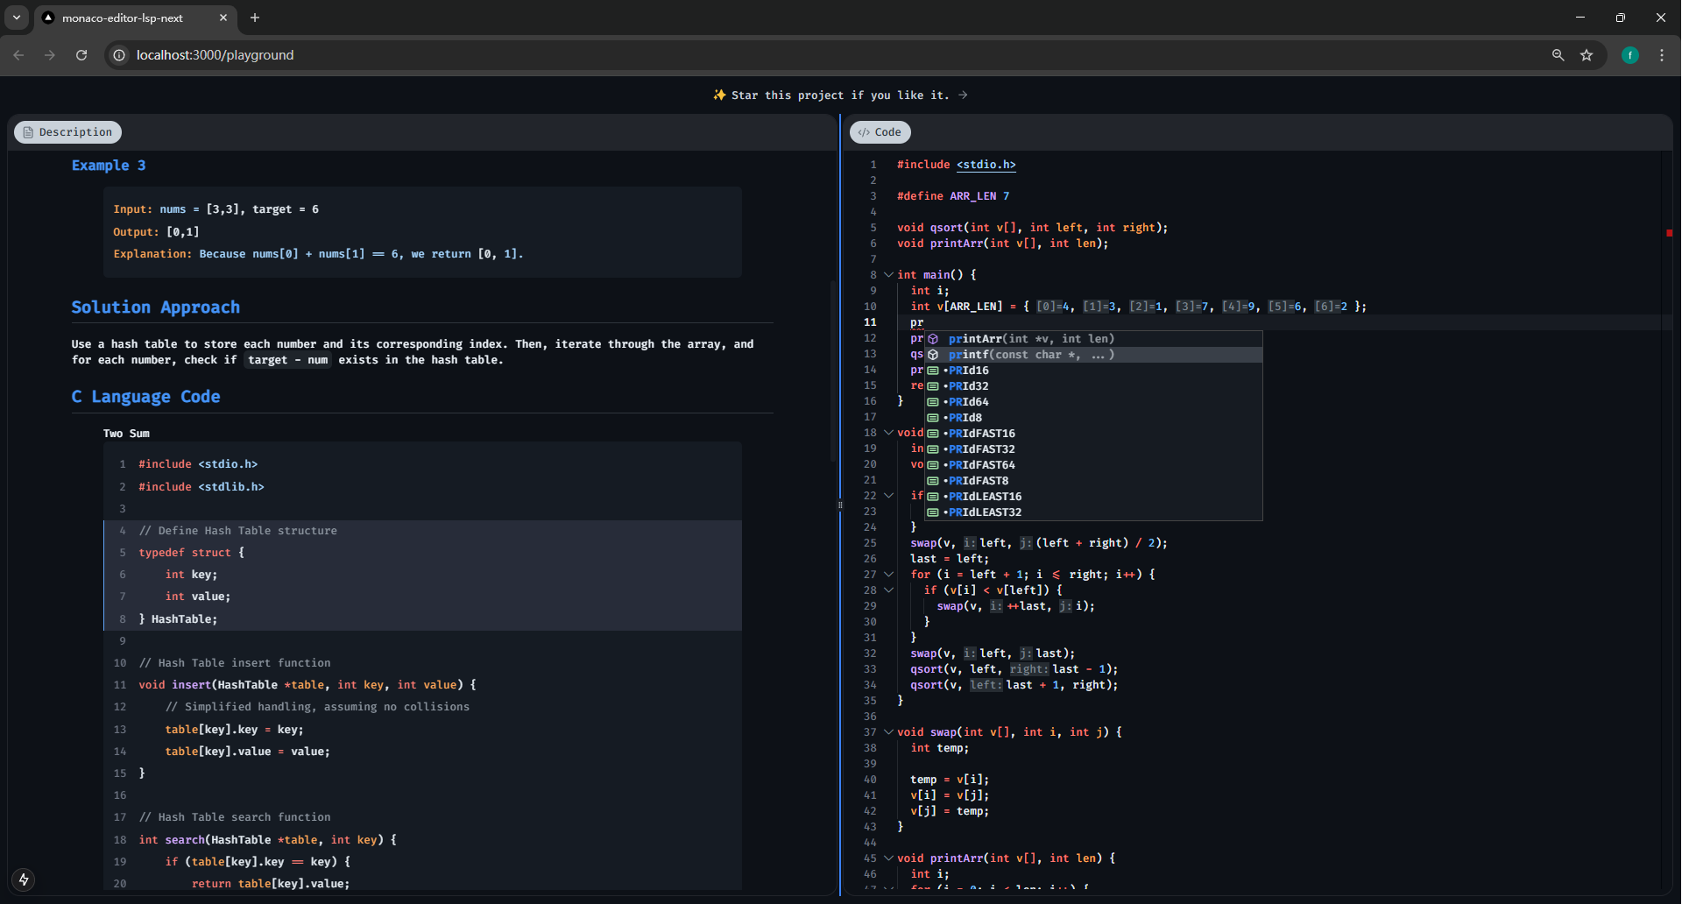
Task: Click the browser back arrow
Action: 19,55
